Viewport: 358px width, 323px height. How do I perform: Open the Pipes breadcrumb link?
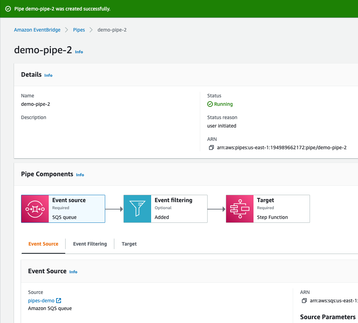tap(79, 30)
